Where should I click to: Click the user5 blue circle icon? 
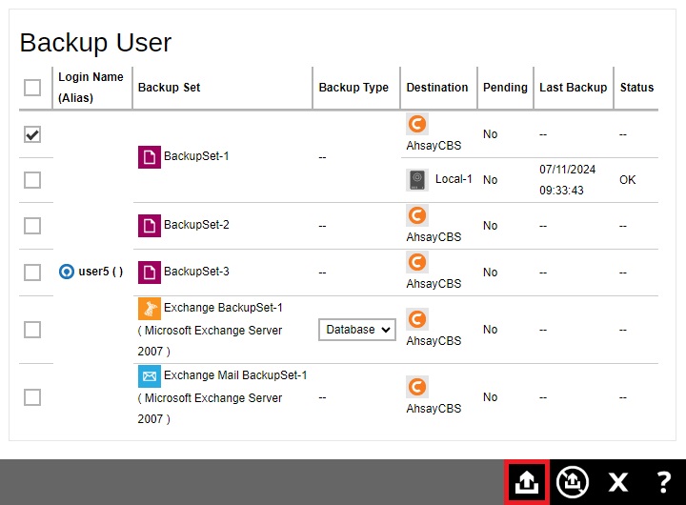(66, 272)
